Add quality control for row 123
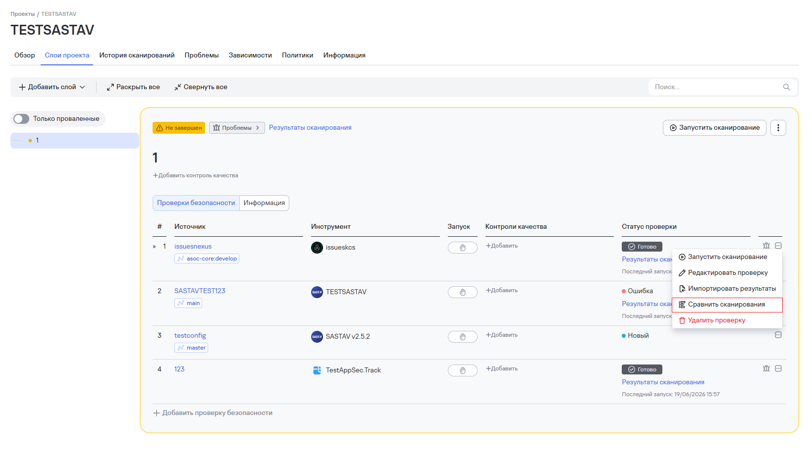The width and height of the screenshot is (811, 468). pos(502,368)
